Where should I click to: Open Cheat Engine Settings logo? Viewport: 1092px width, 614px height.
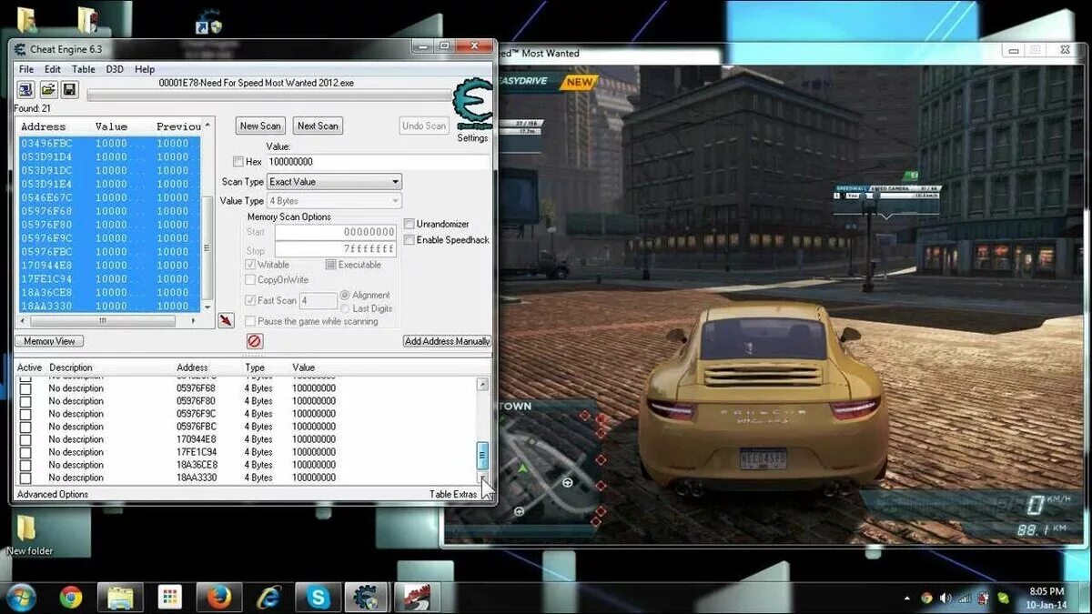click(472, 106)
